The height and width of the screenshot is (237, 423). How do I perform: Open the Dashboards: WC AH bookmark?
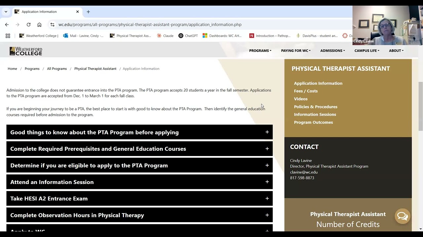[x=222, y=36]
